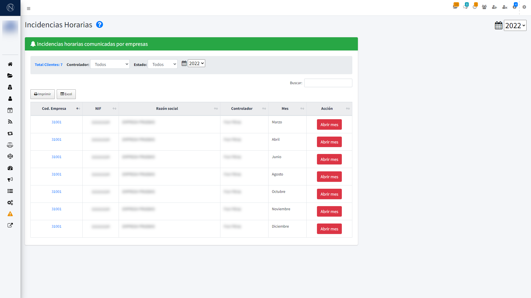The width and height of the screenshot is (531, 298).
Task: Click Abrir mes button for Marzo
Action: click(329, 125)
